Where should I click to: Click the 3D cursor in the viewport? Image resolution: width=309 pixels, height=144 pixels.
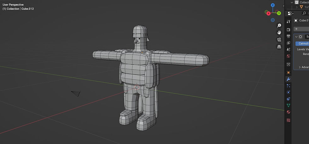pos(137,87)
